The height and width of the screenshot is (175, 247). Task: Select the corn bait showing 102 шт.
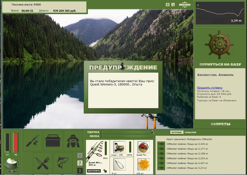tap(144, 165)
